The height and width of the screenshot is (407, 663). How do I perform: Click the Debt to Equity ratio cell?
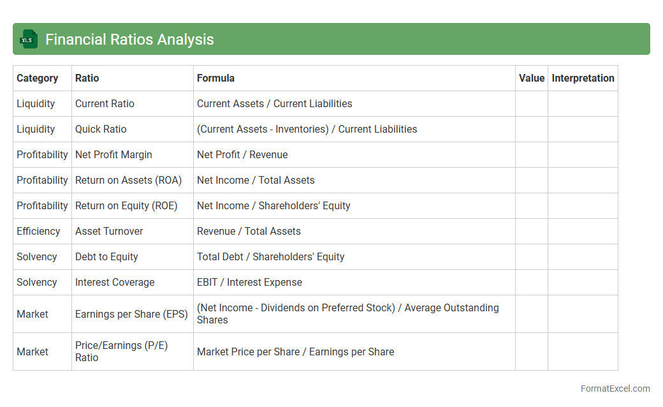pyautogui.click(x=106, y=257)
